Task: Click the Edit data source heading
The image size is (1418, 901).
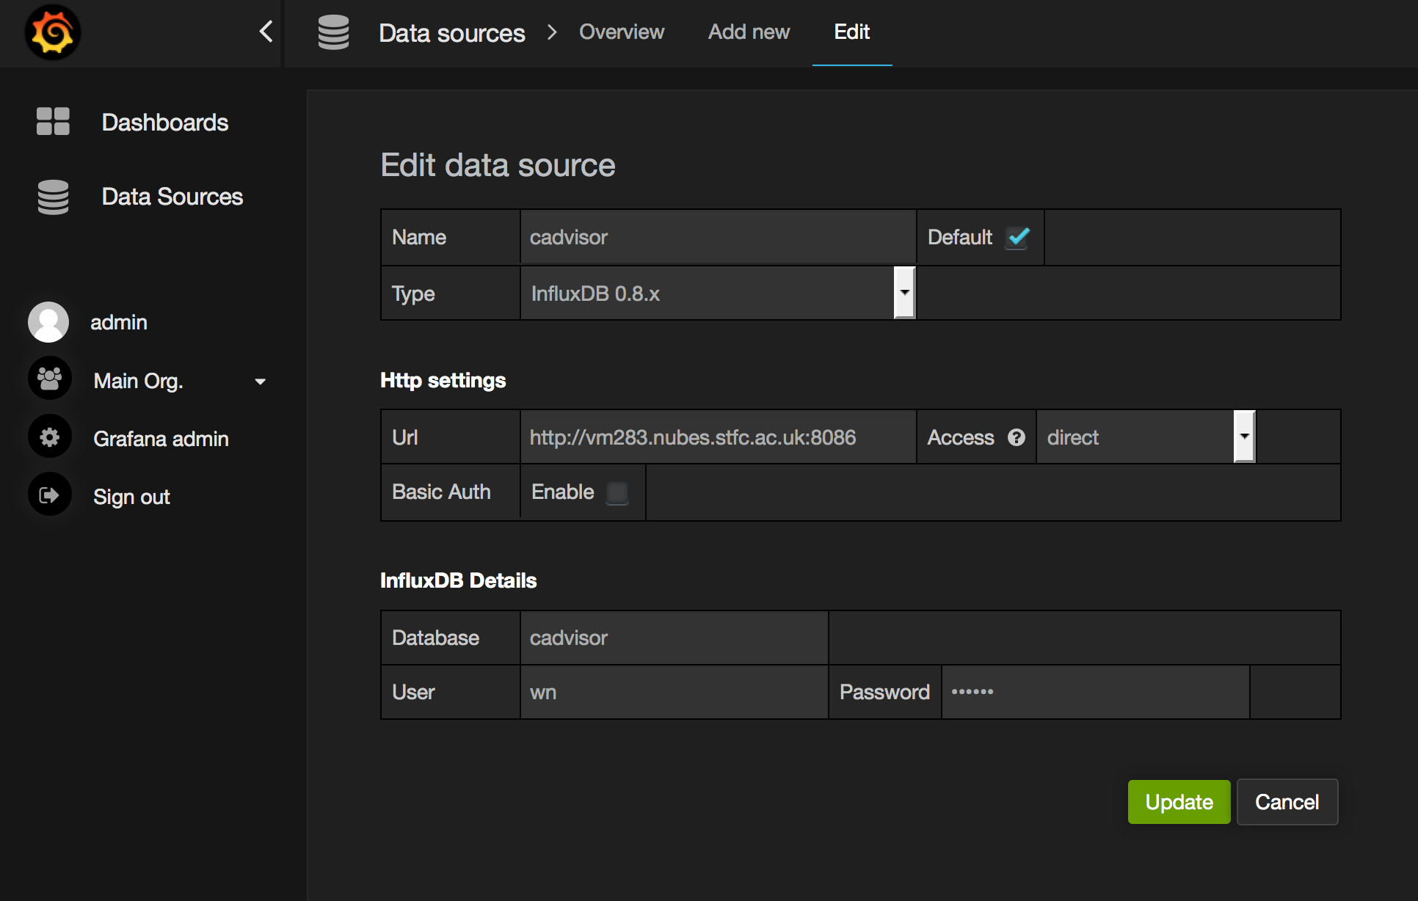Action: pyautogui.click(x=498, y=165)
